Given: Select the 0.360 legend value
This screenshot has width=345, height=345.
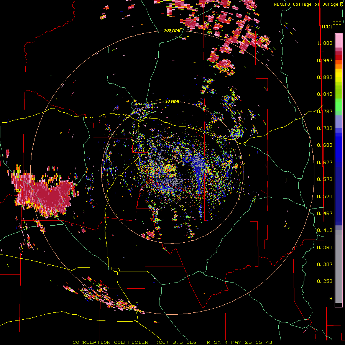Looking at the screenshot, I should click(325, 248).
